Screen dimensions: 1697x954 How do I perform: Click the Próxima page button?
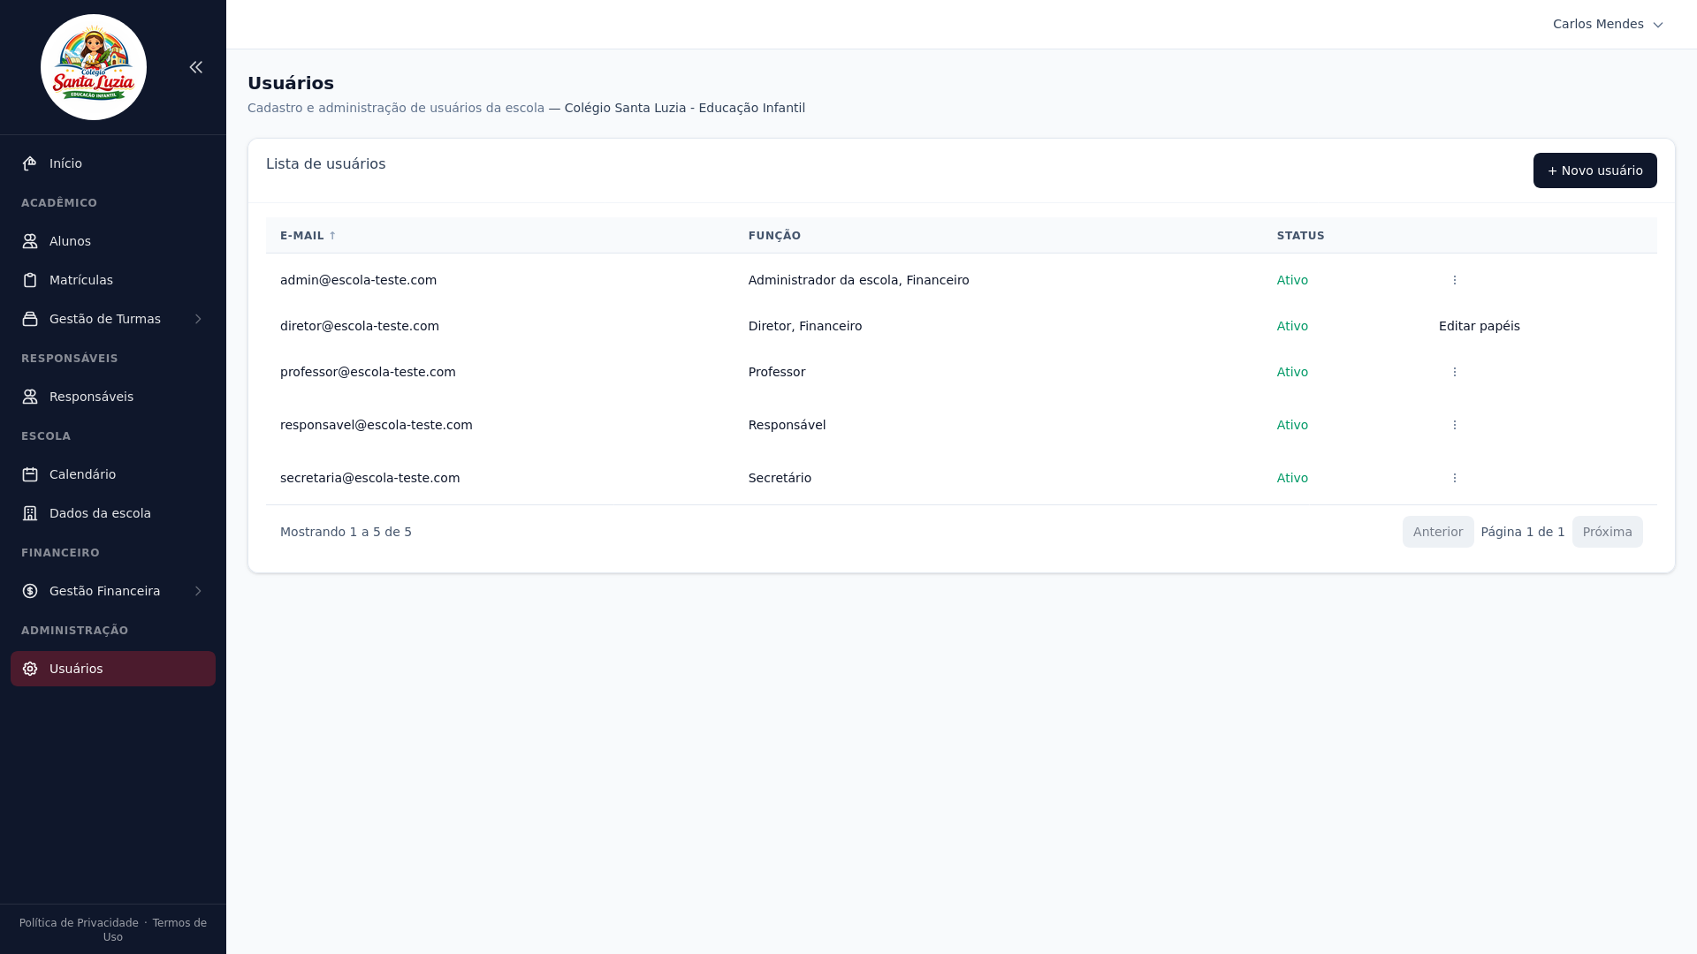[1607, 532]
